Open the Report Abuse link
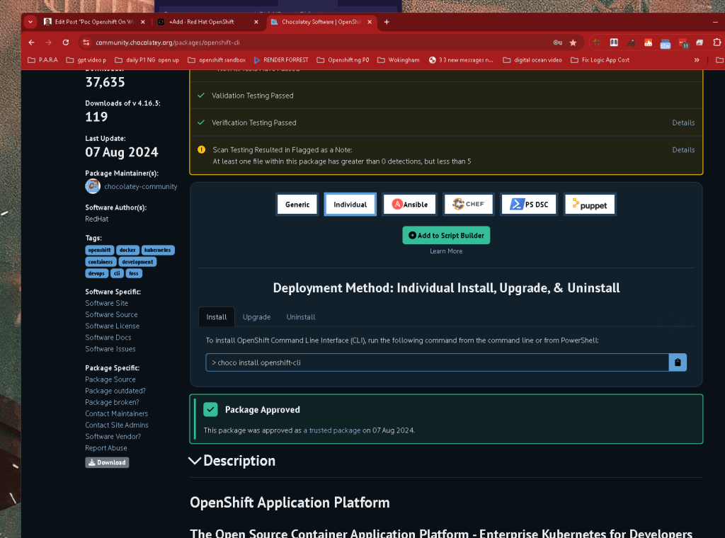 pos(106,448)
